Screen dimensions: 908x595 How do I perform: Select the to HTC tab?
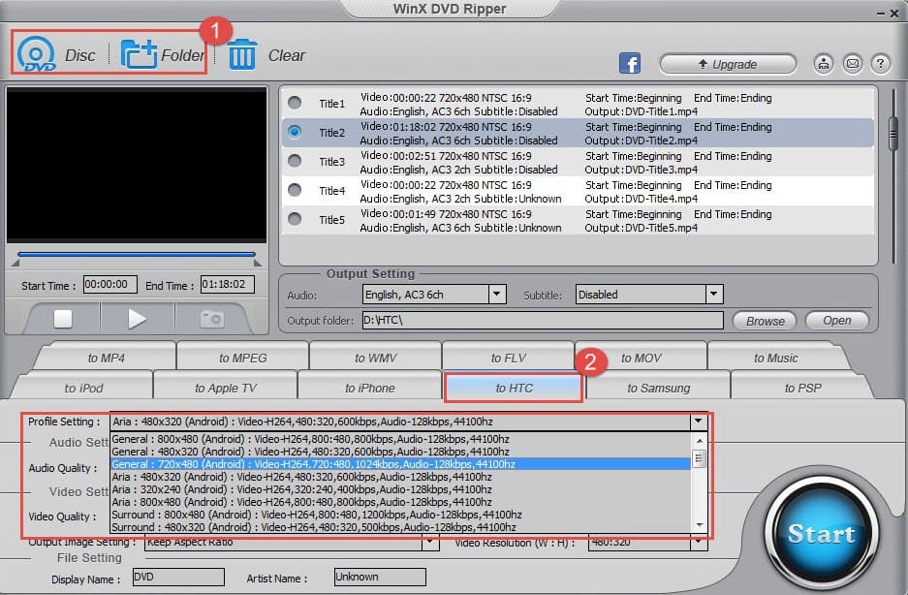[514, 389]
